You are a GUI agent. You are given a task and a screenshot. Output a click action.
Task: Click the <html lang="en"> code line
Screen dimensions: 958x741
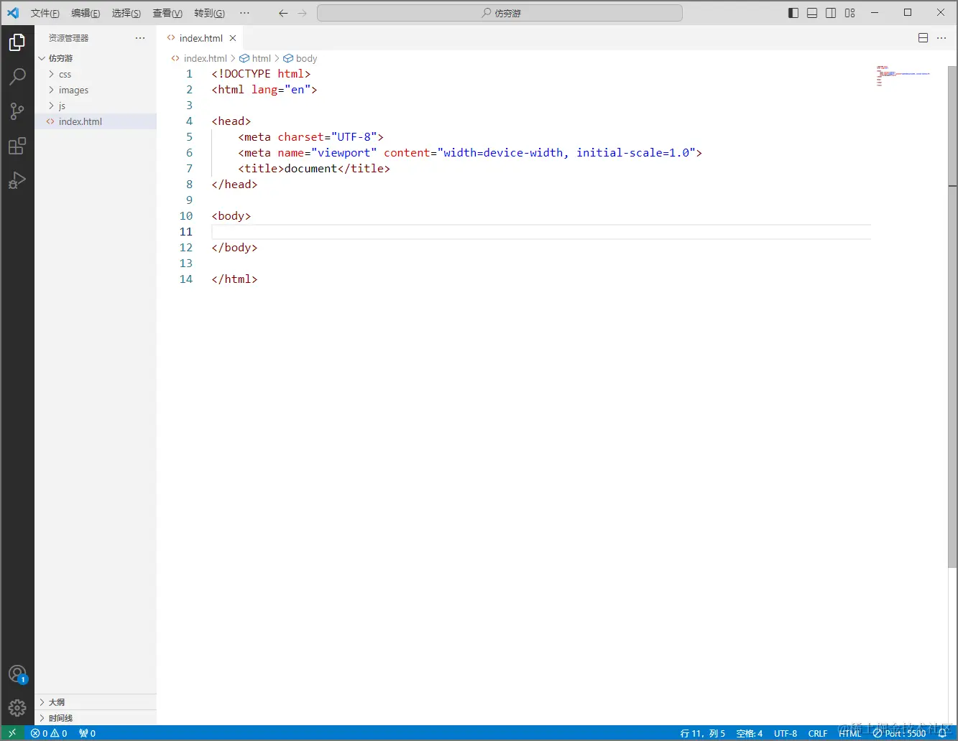(264, 90)
